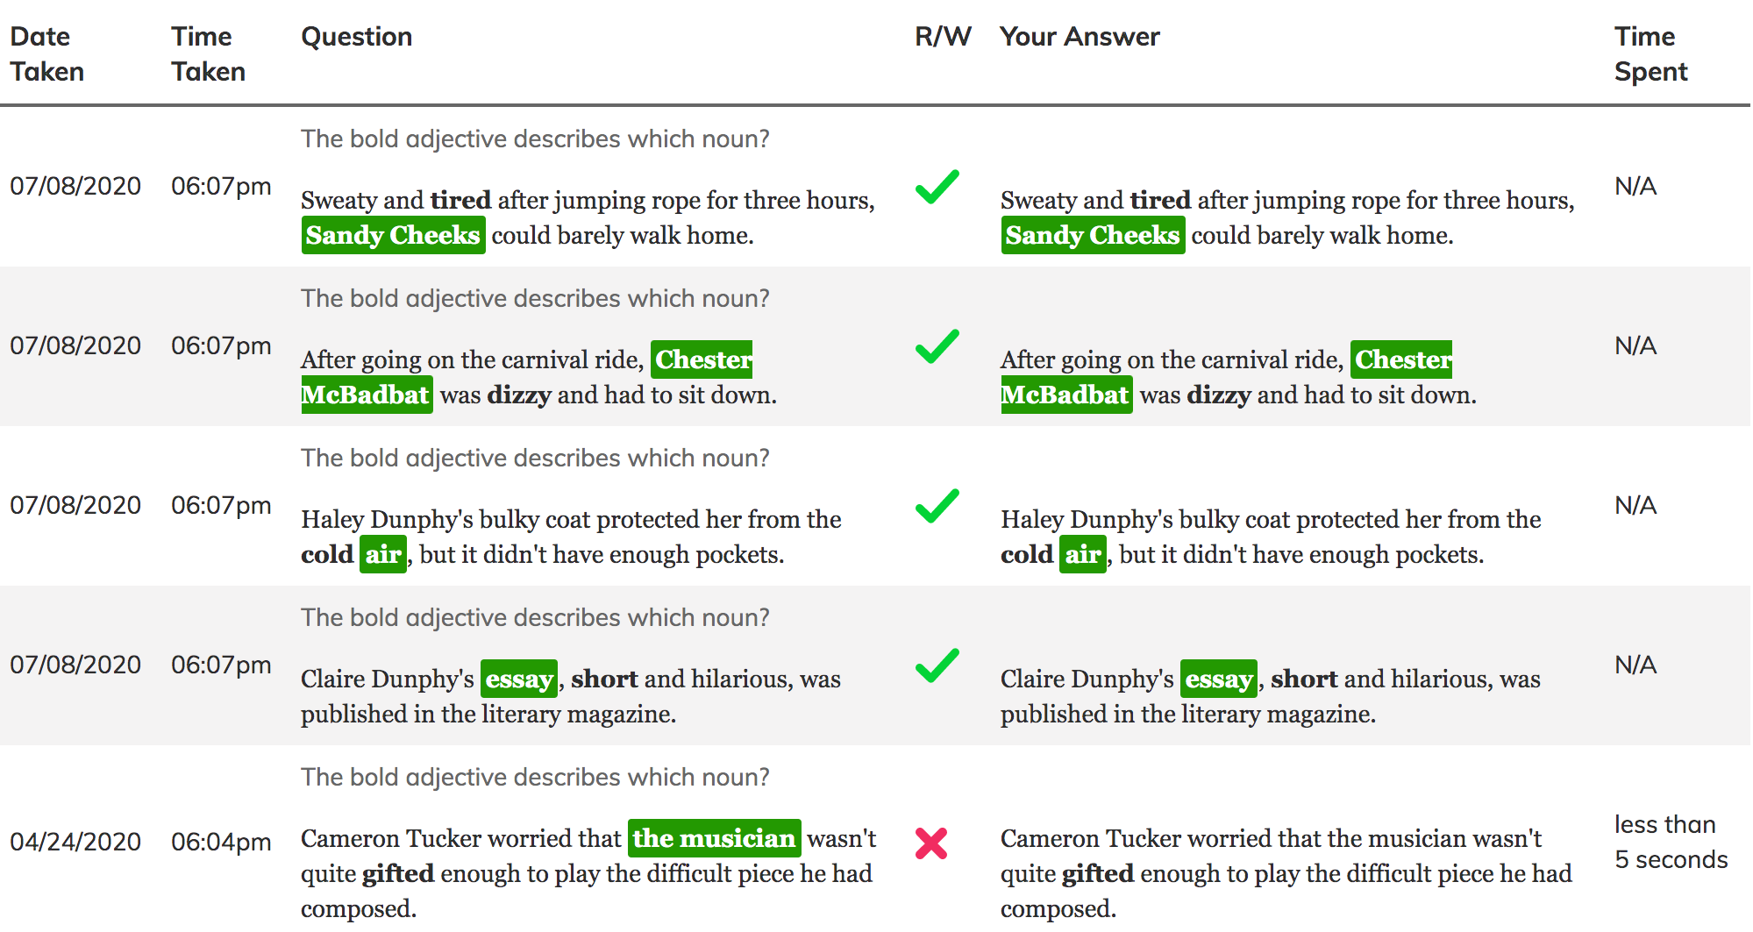Click the green checkmark in the Sandy Cheeks row
Screen dimensions: 1753x932
pos(937,187)
